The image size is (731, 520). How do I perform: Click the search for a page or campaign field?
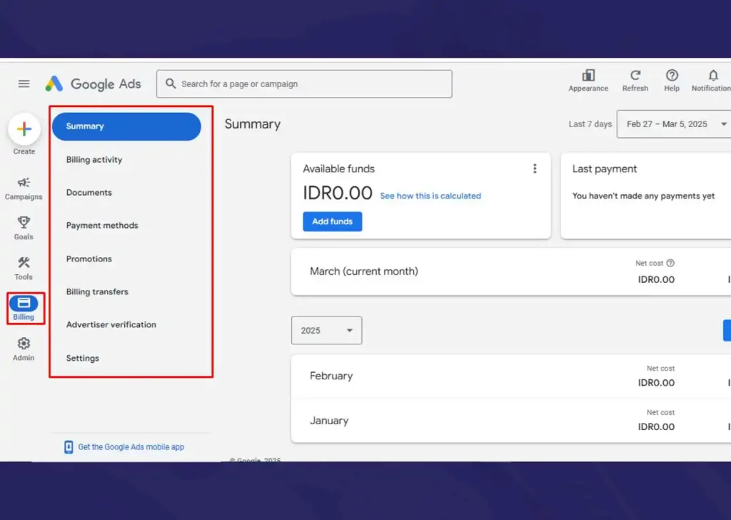click(304, 84)
